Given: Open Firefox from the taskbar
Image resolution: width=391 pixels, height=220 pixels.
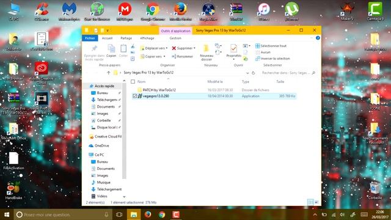Looking at the screenshot, I should pyautogui.click(x=148, y=215).
